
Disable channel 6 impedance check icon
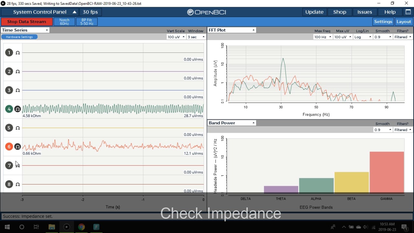tap(18, 147)
